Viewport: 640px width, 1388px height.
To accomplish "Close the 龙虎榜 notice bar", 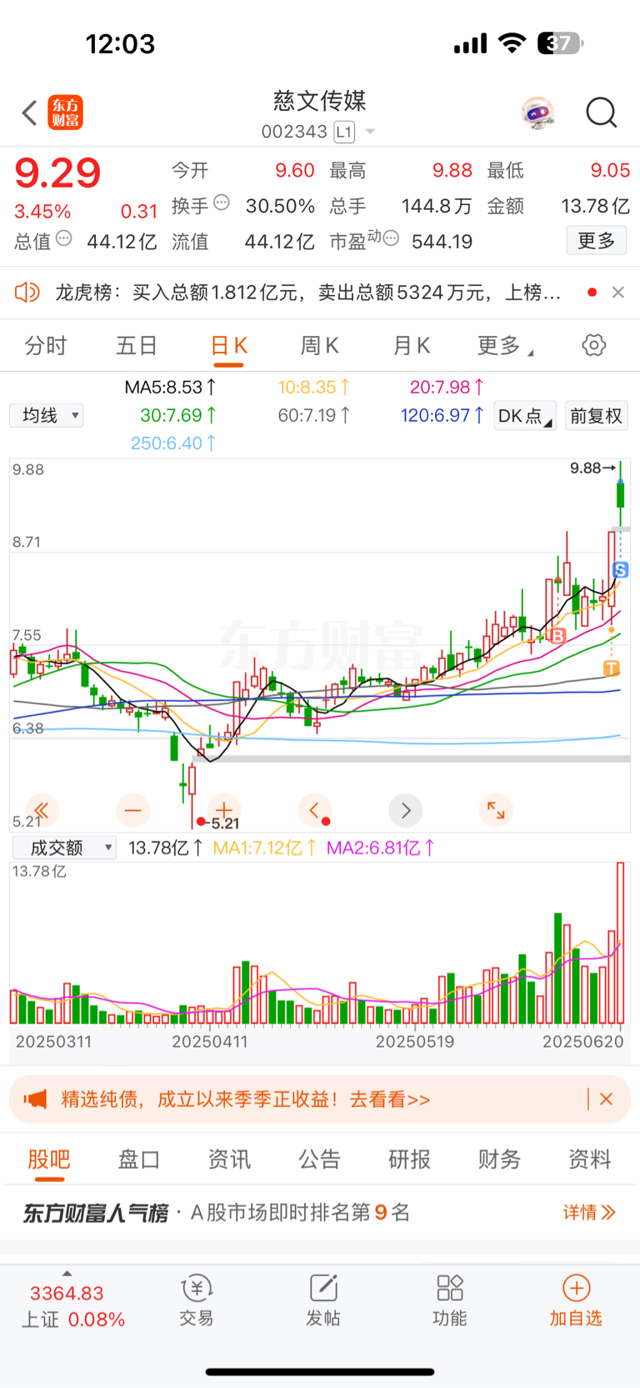I will click(x=618, y=292).
